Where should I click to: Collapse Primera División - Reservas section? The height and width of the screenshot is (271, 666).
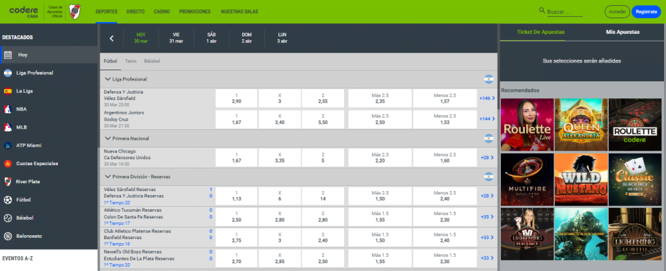(107, 177)
